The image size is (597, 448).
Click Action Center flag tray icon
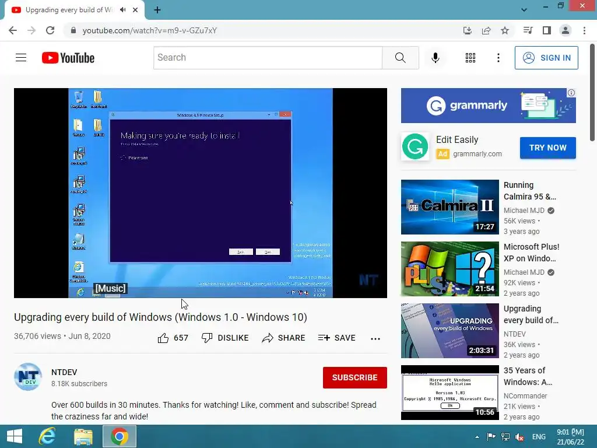point(491,437)
